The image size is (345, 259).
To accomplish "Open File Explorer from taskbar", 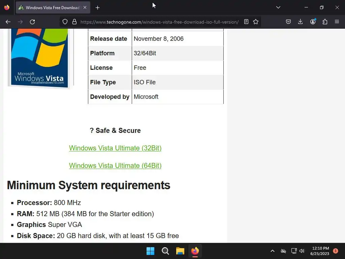I will point(180,251).
